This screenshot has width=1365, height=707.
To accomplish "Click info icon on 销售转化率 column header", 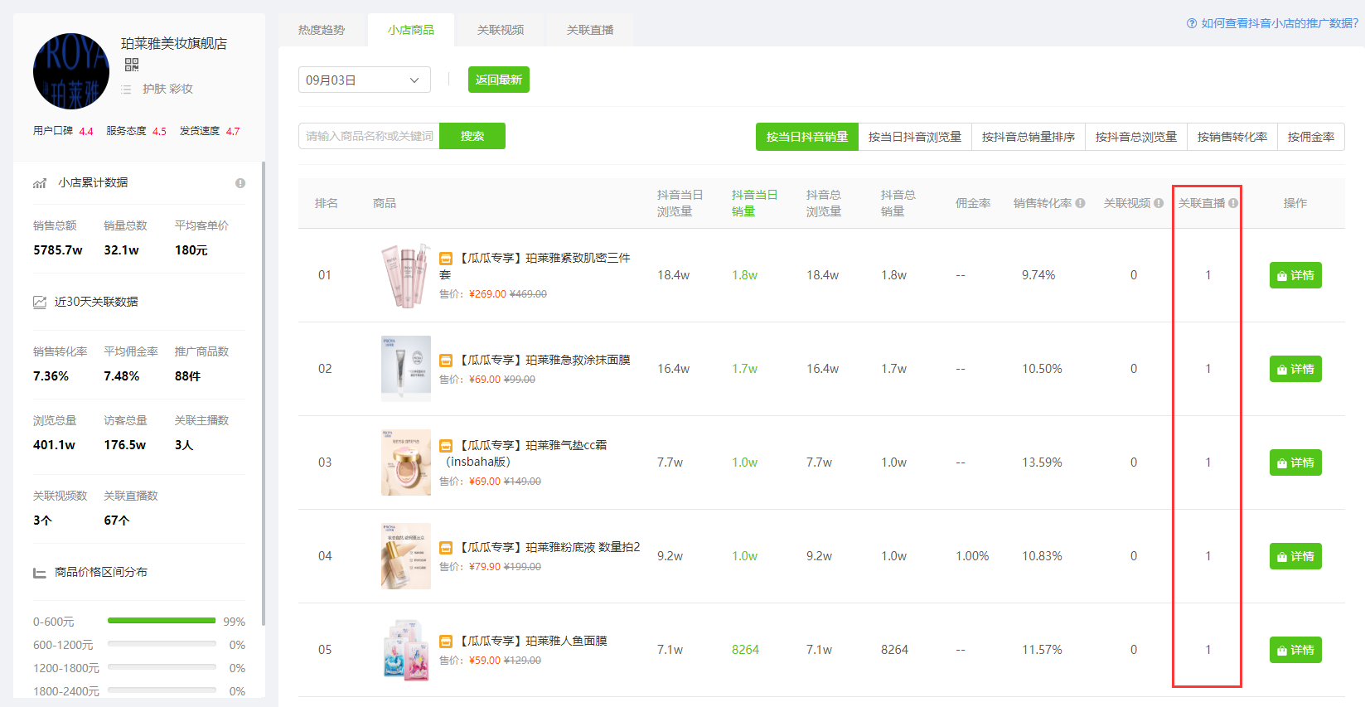I will pyautogui.click(x=1080, y=203).
